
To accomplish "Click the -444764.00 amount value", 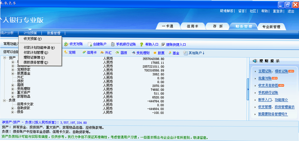I will coord(155,101).
